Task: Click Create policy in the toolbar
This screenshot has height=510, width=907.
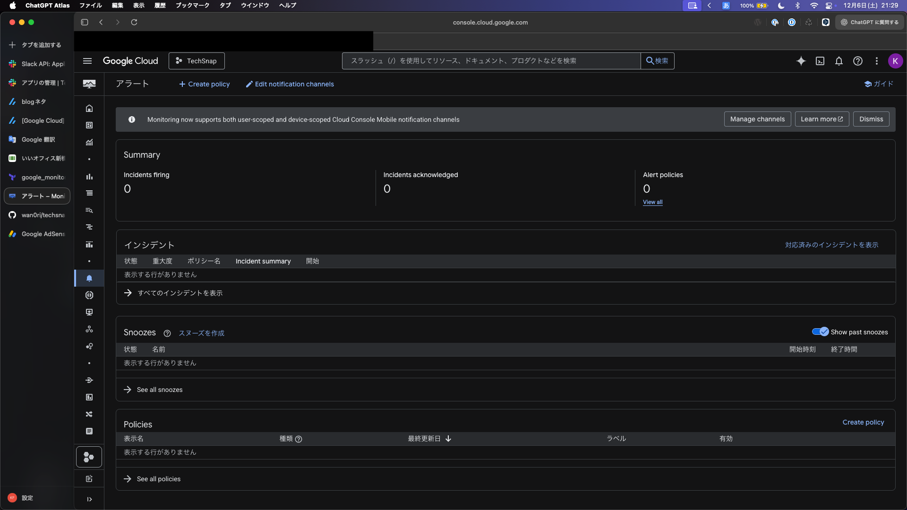Action: 204,84
